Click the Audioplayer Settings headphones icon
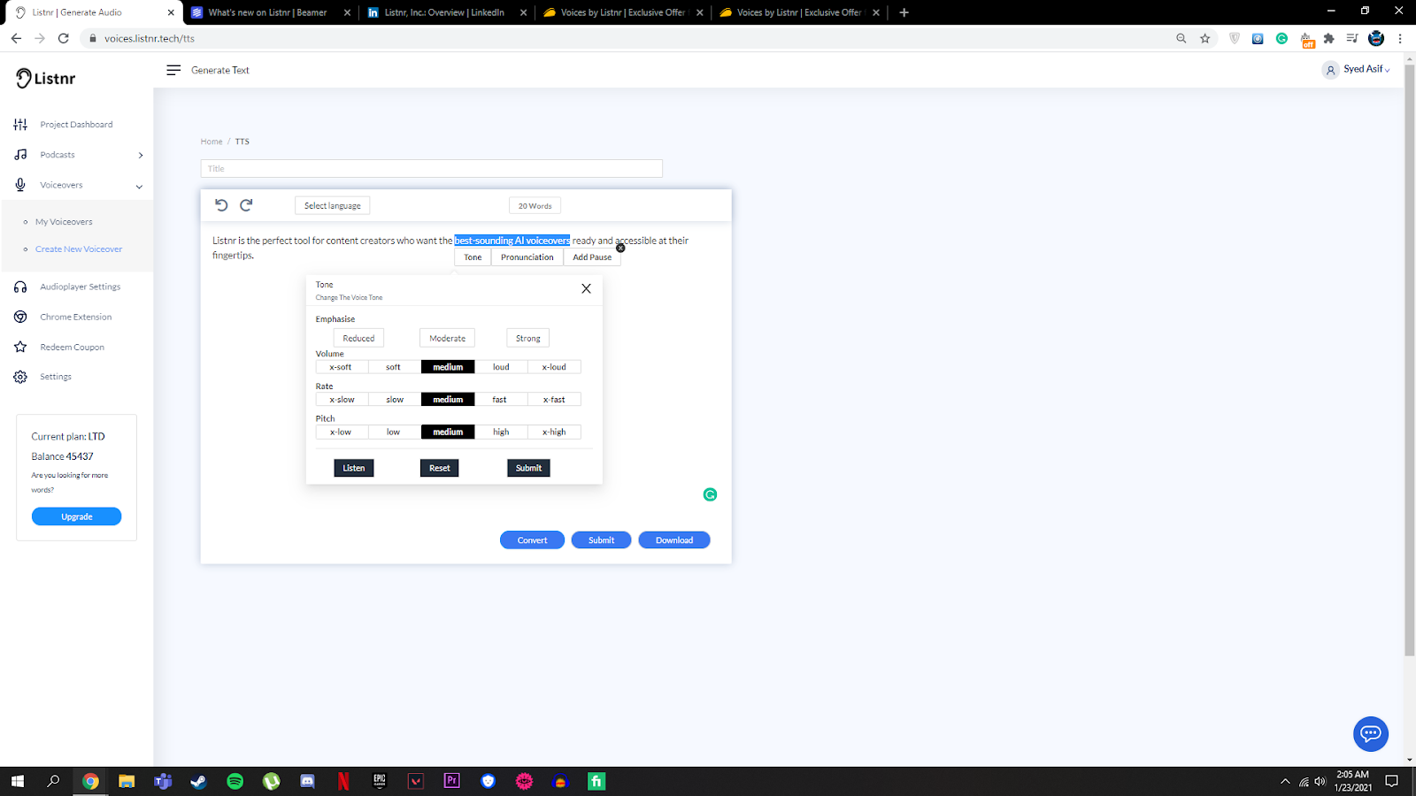This screenshot has width=1416, height=796. click(20, 287)
